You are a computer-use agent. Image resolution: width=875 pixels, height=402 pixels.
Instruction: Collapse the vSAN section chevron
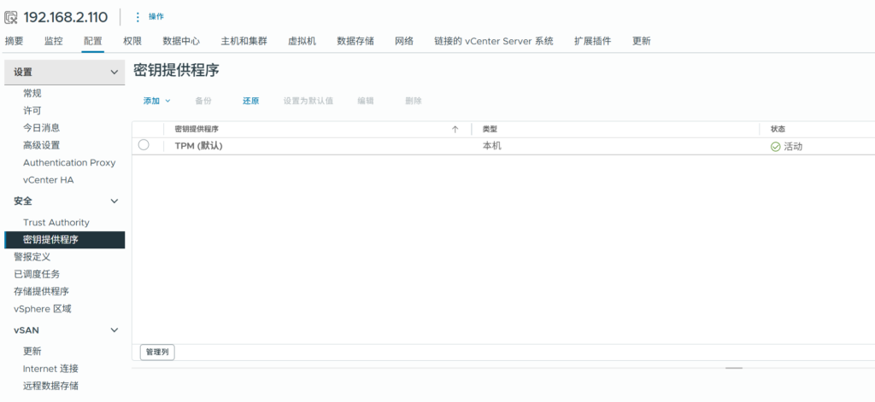[115, 330]
